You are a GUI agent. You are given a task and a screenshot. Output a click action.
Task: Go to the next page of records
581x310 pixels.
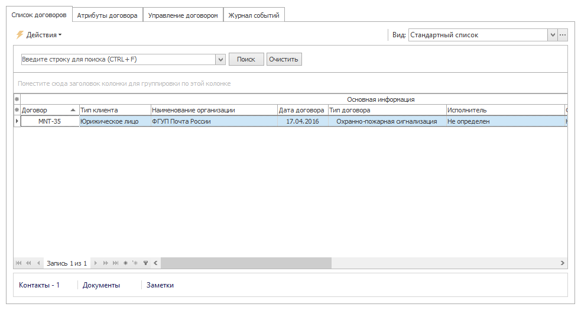coord(106,263)
